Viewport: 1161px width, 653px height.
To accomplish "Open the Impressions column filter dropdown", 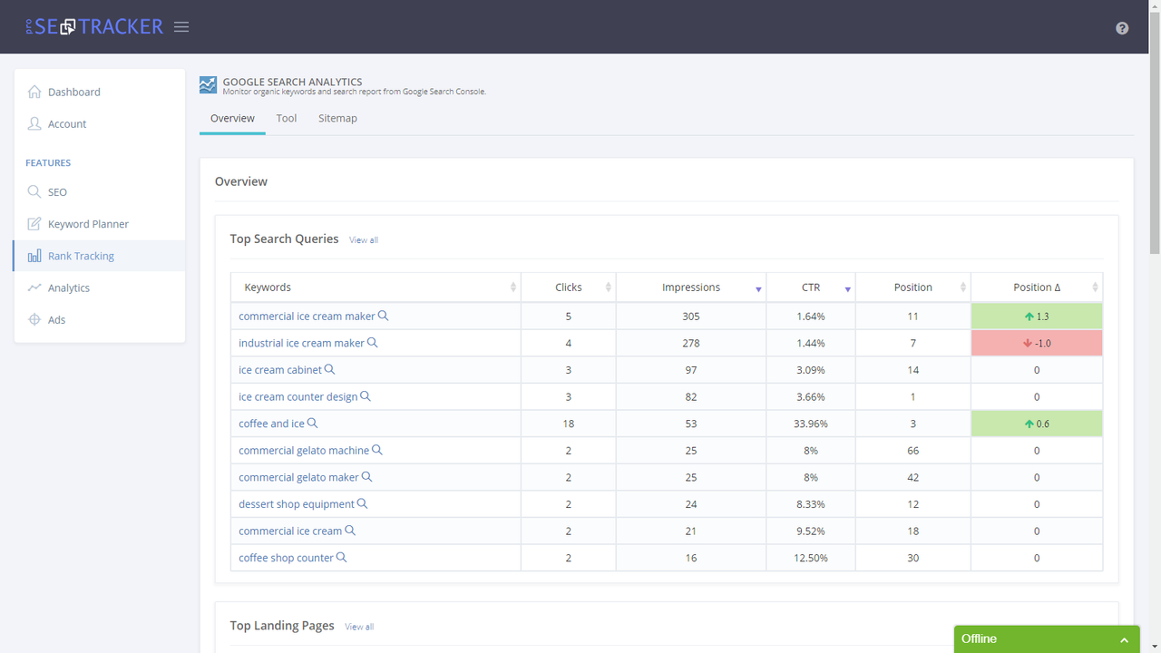I will [x=759, y=288].
